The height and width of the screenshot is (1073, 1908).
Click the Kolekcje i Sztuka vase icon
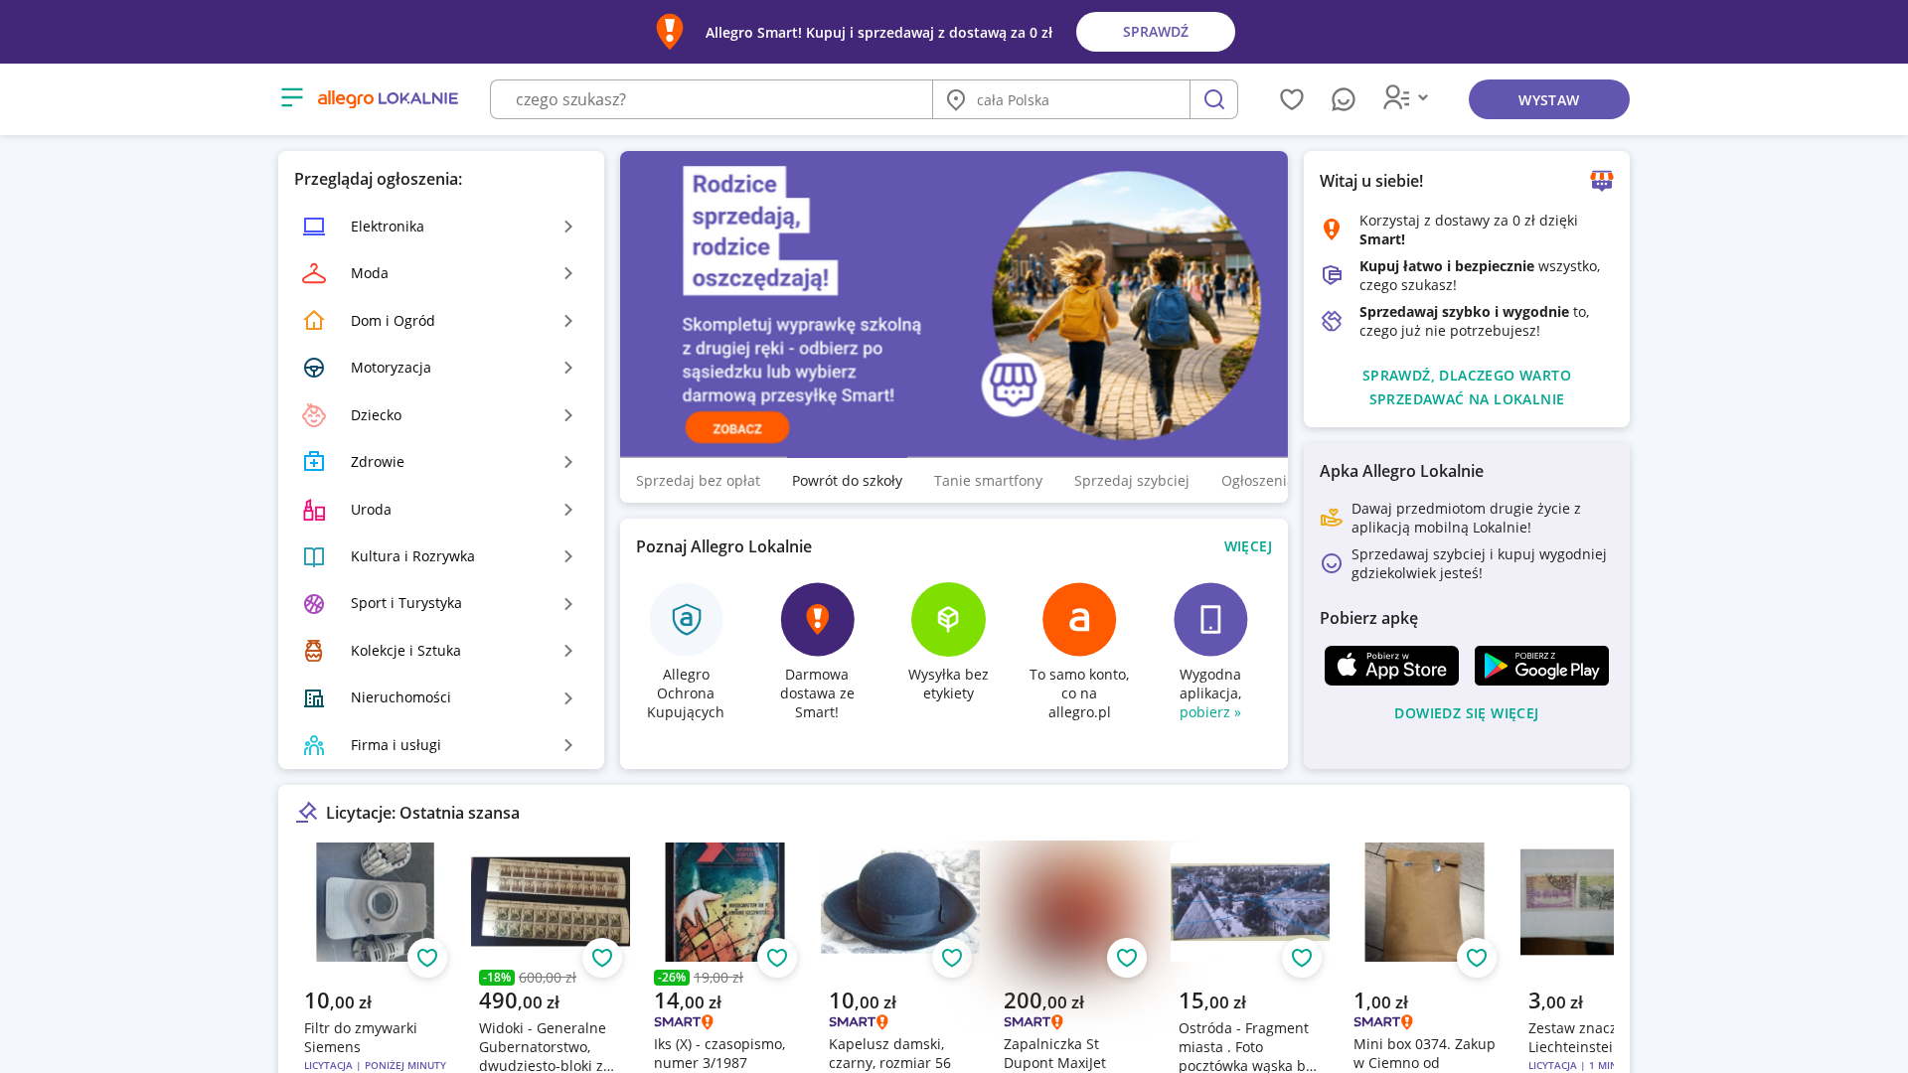(314, 651)
